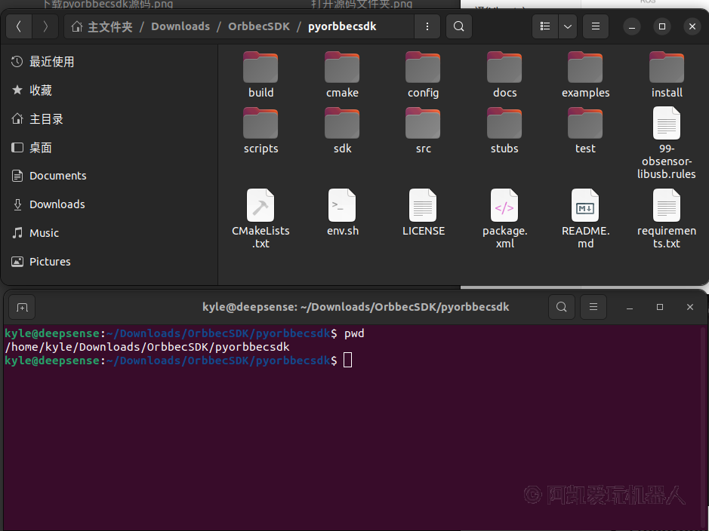This screenshot has height=531, width=709.
Task: Navigate to Downloads in the path bar
Action: 180,26
